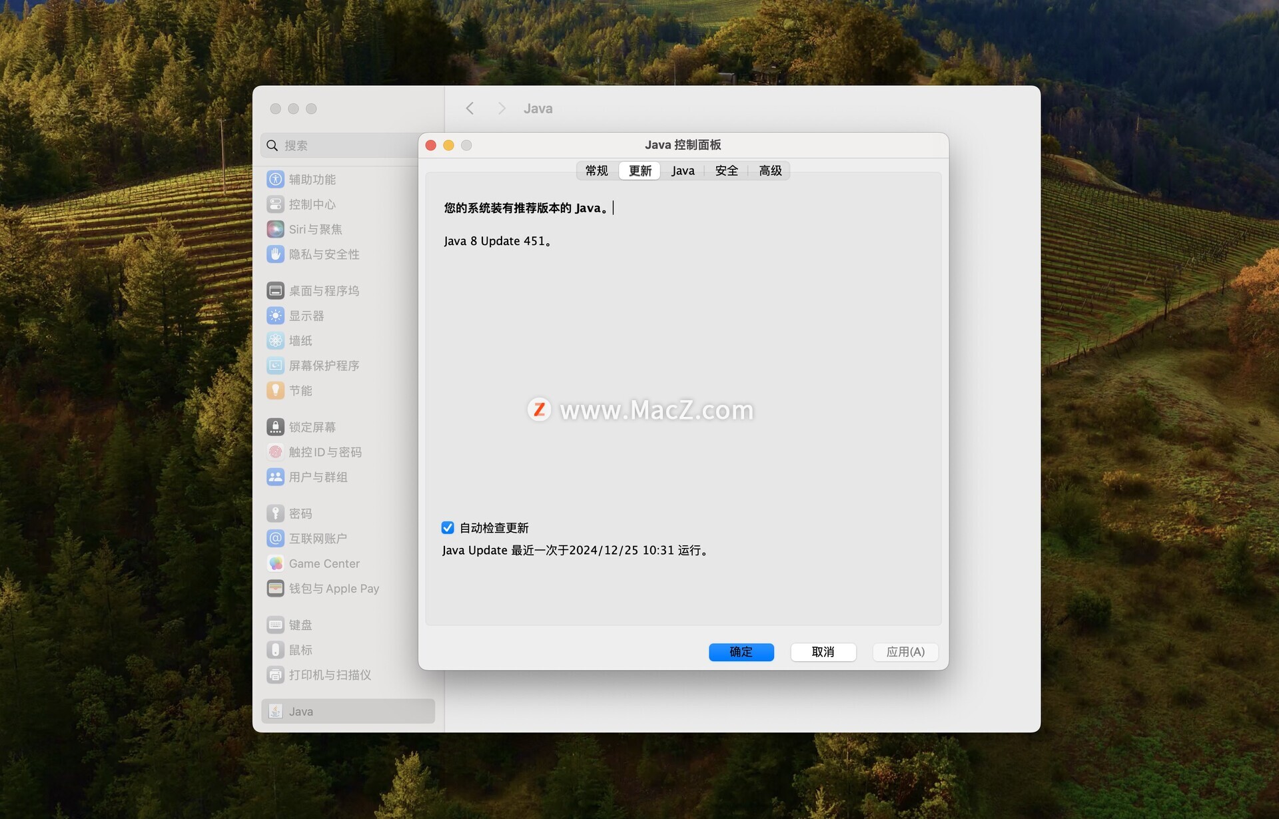Switch to the 常规 tab

click(x=597, y=171)
